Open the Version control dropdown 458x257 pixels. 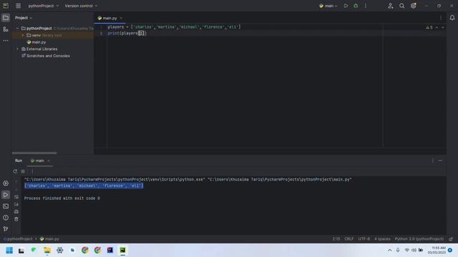81,6
